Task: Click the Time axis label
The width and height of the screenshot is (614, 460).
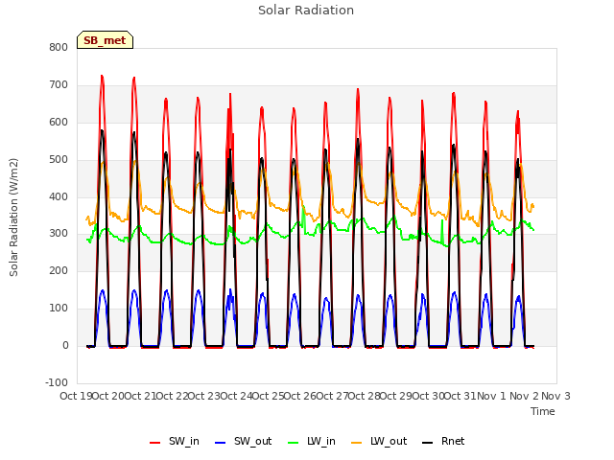Action: click(543, 411)
